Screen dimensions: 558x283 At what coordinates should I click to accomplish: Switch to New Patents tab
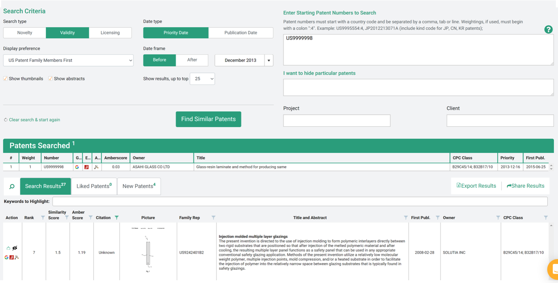pyautogui.click(x=139, y=186)
